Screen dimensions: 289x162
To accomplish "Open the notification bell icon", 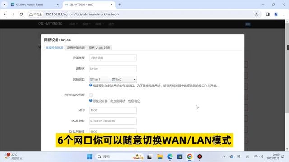I will click(x=283, y=157).
